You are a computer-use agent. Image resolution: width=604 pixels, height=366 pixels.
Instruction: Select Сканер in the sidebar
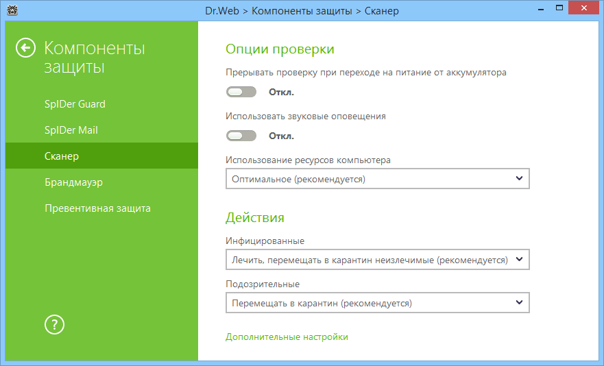pyautogui.click(x=101, y=156)
